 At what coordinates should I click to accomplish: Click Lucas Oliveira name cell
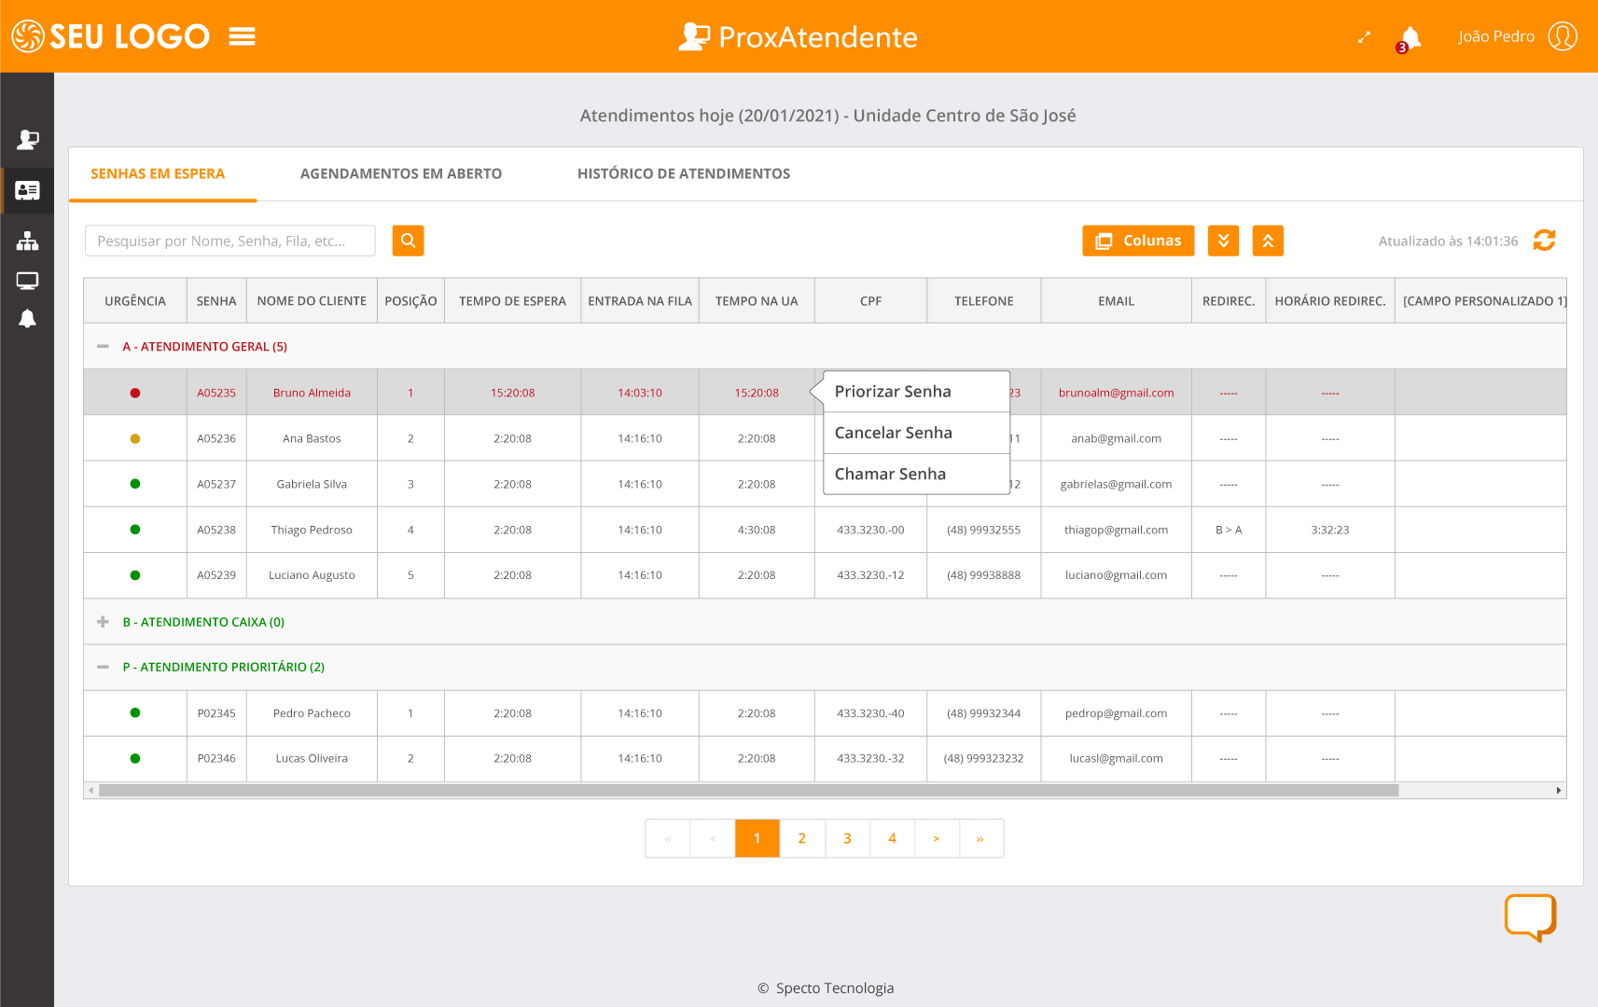pyautogui.click(x=312, y=758)
